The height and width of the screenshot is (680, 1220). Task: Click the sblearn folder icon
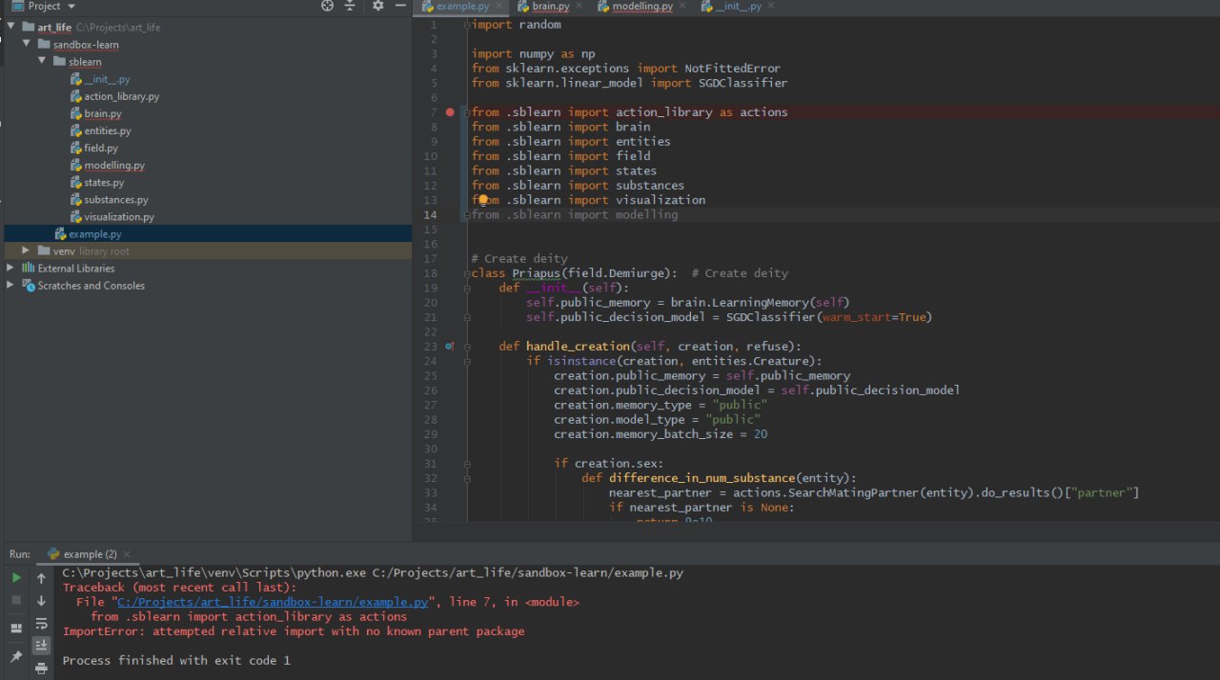pyautogui.click(x=59, y=62)
